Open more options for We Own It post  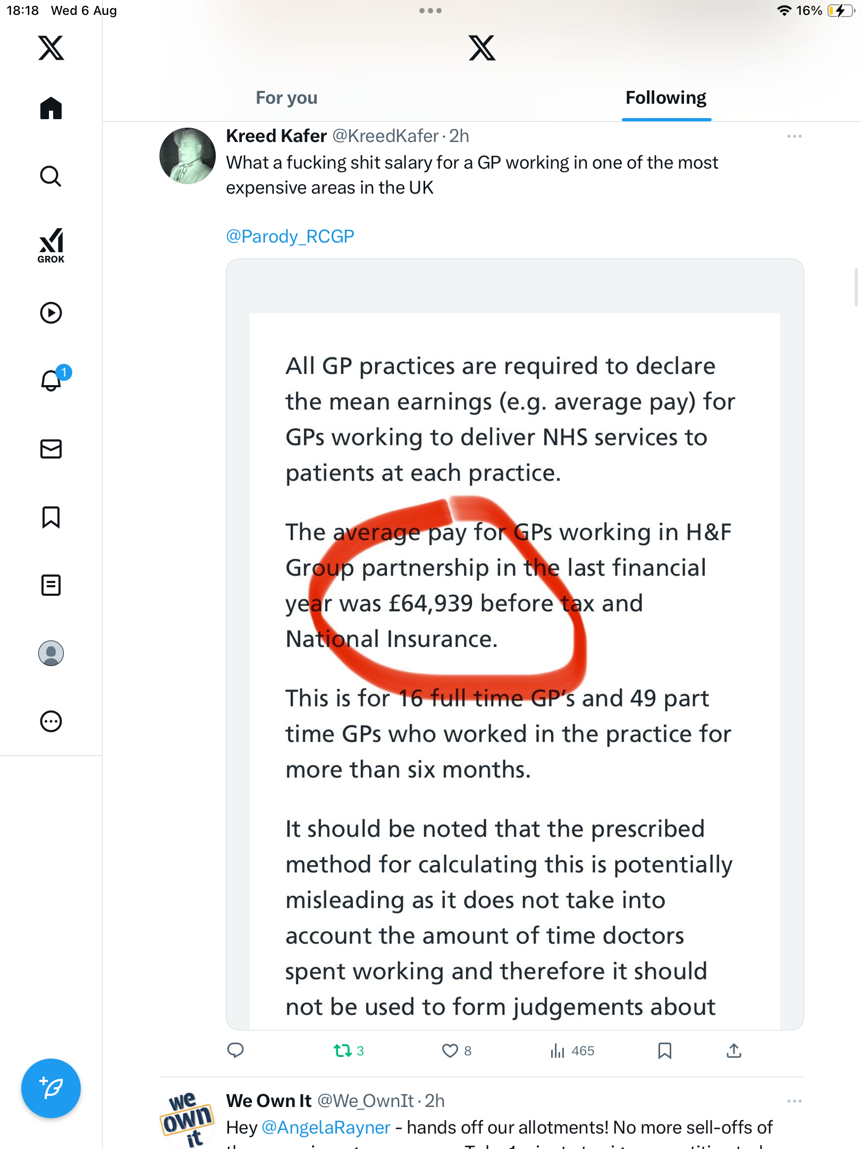(x=794, y=1101)
